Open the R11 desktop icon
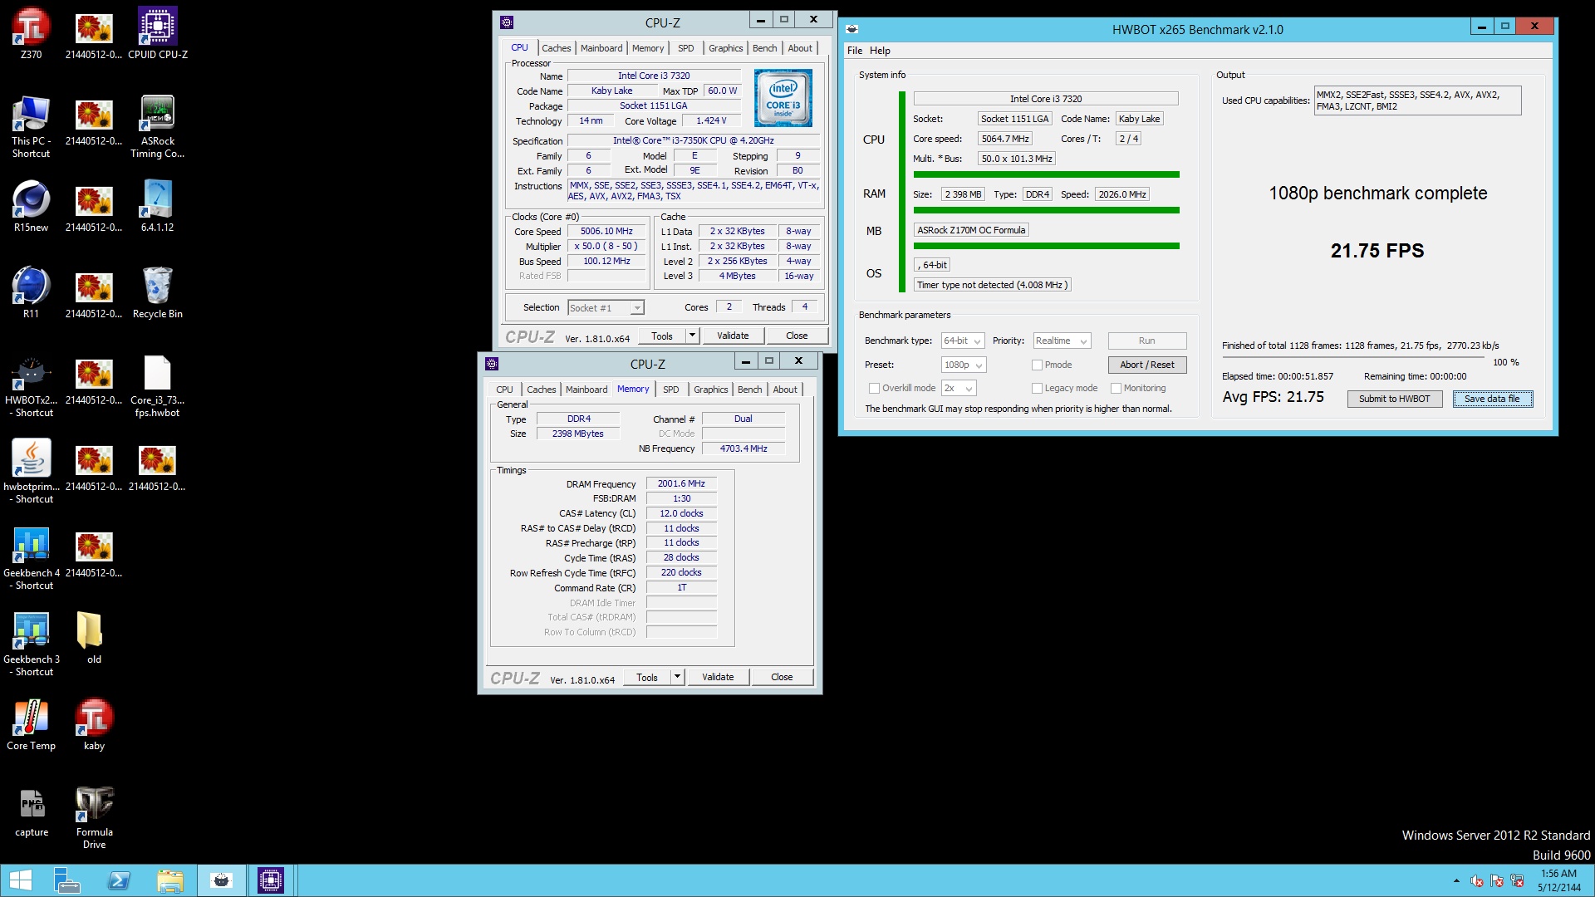The image size is (1595, 897). tap(31, 292)
